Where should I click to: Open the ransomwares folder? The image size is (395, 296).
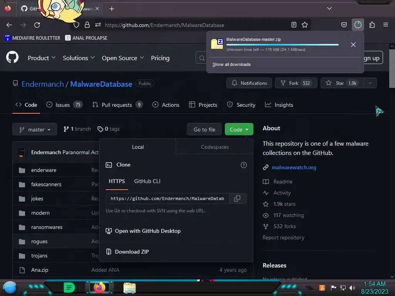47,227
